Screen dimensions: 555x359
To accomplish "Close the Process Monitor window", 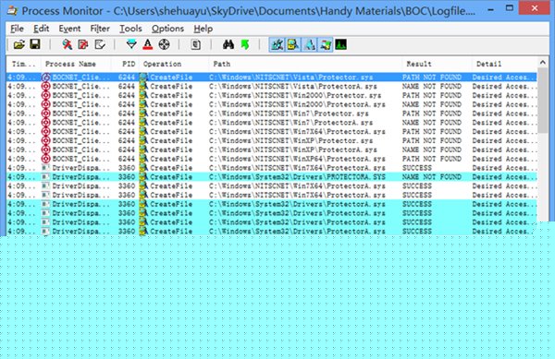I will (535, 7).
